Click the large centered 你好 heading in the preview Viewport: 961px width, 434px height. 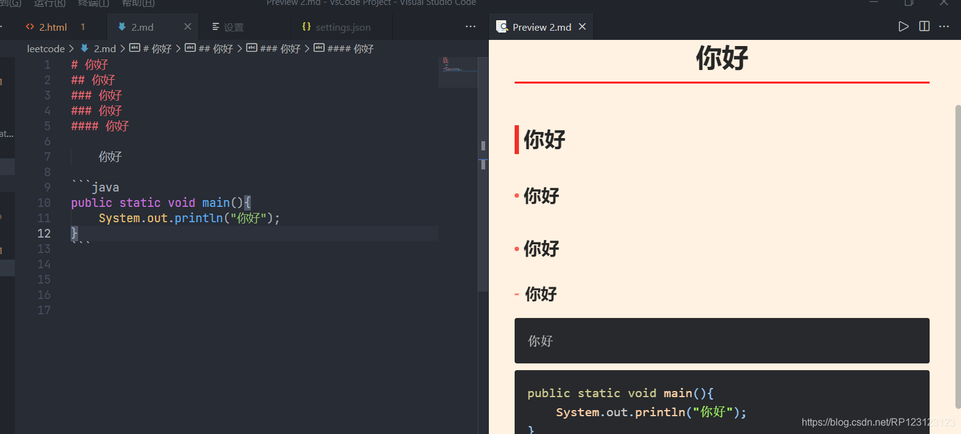[x=722, y=58]
